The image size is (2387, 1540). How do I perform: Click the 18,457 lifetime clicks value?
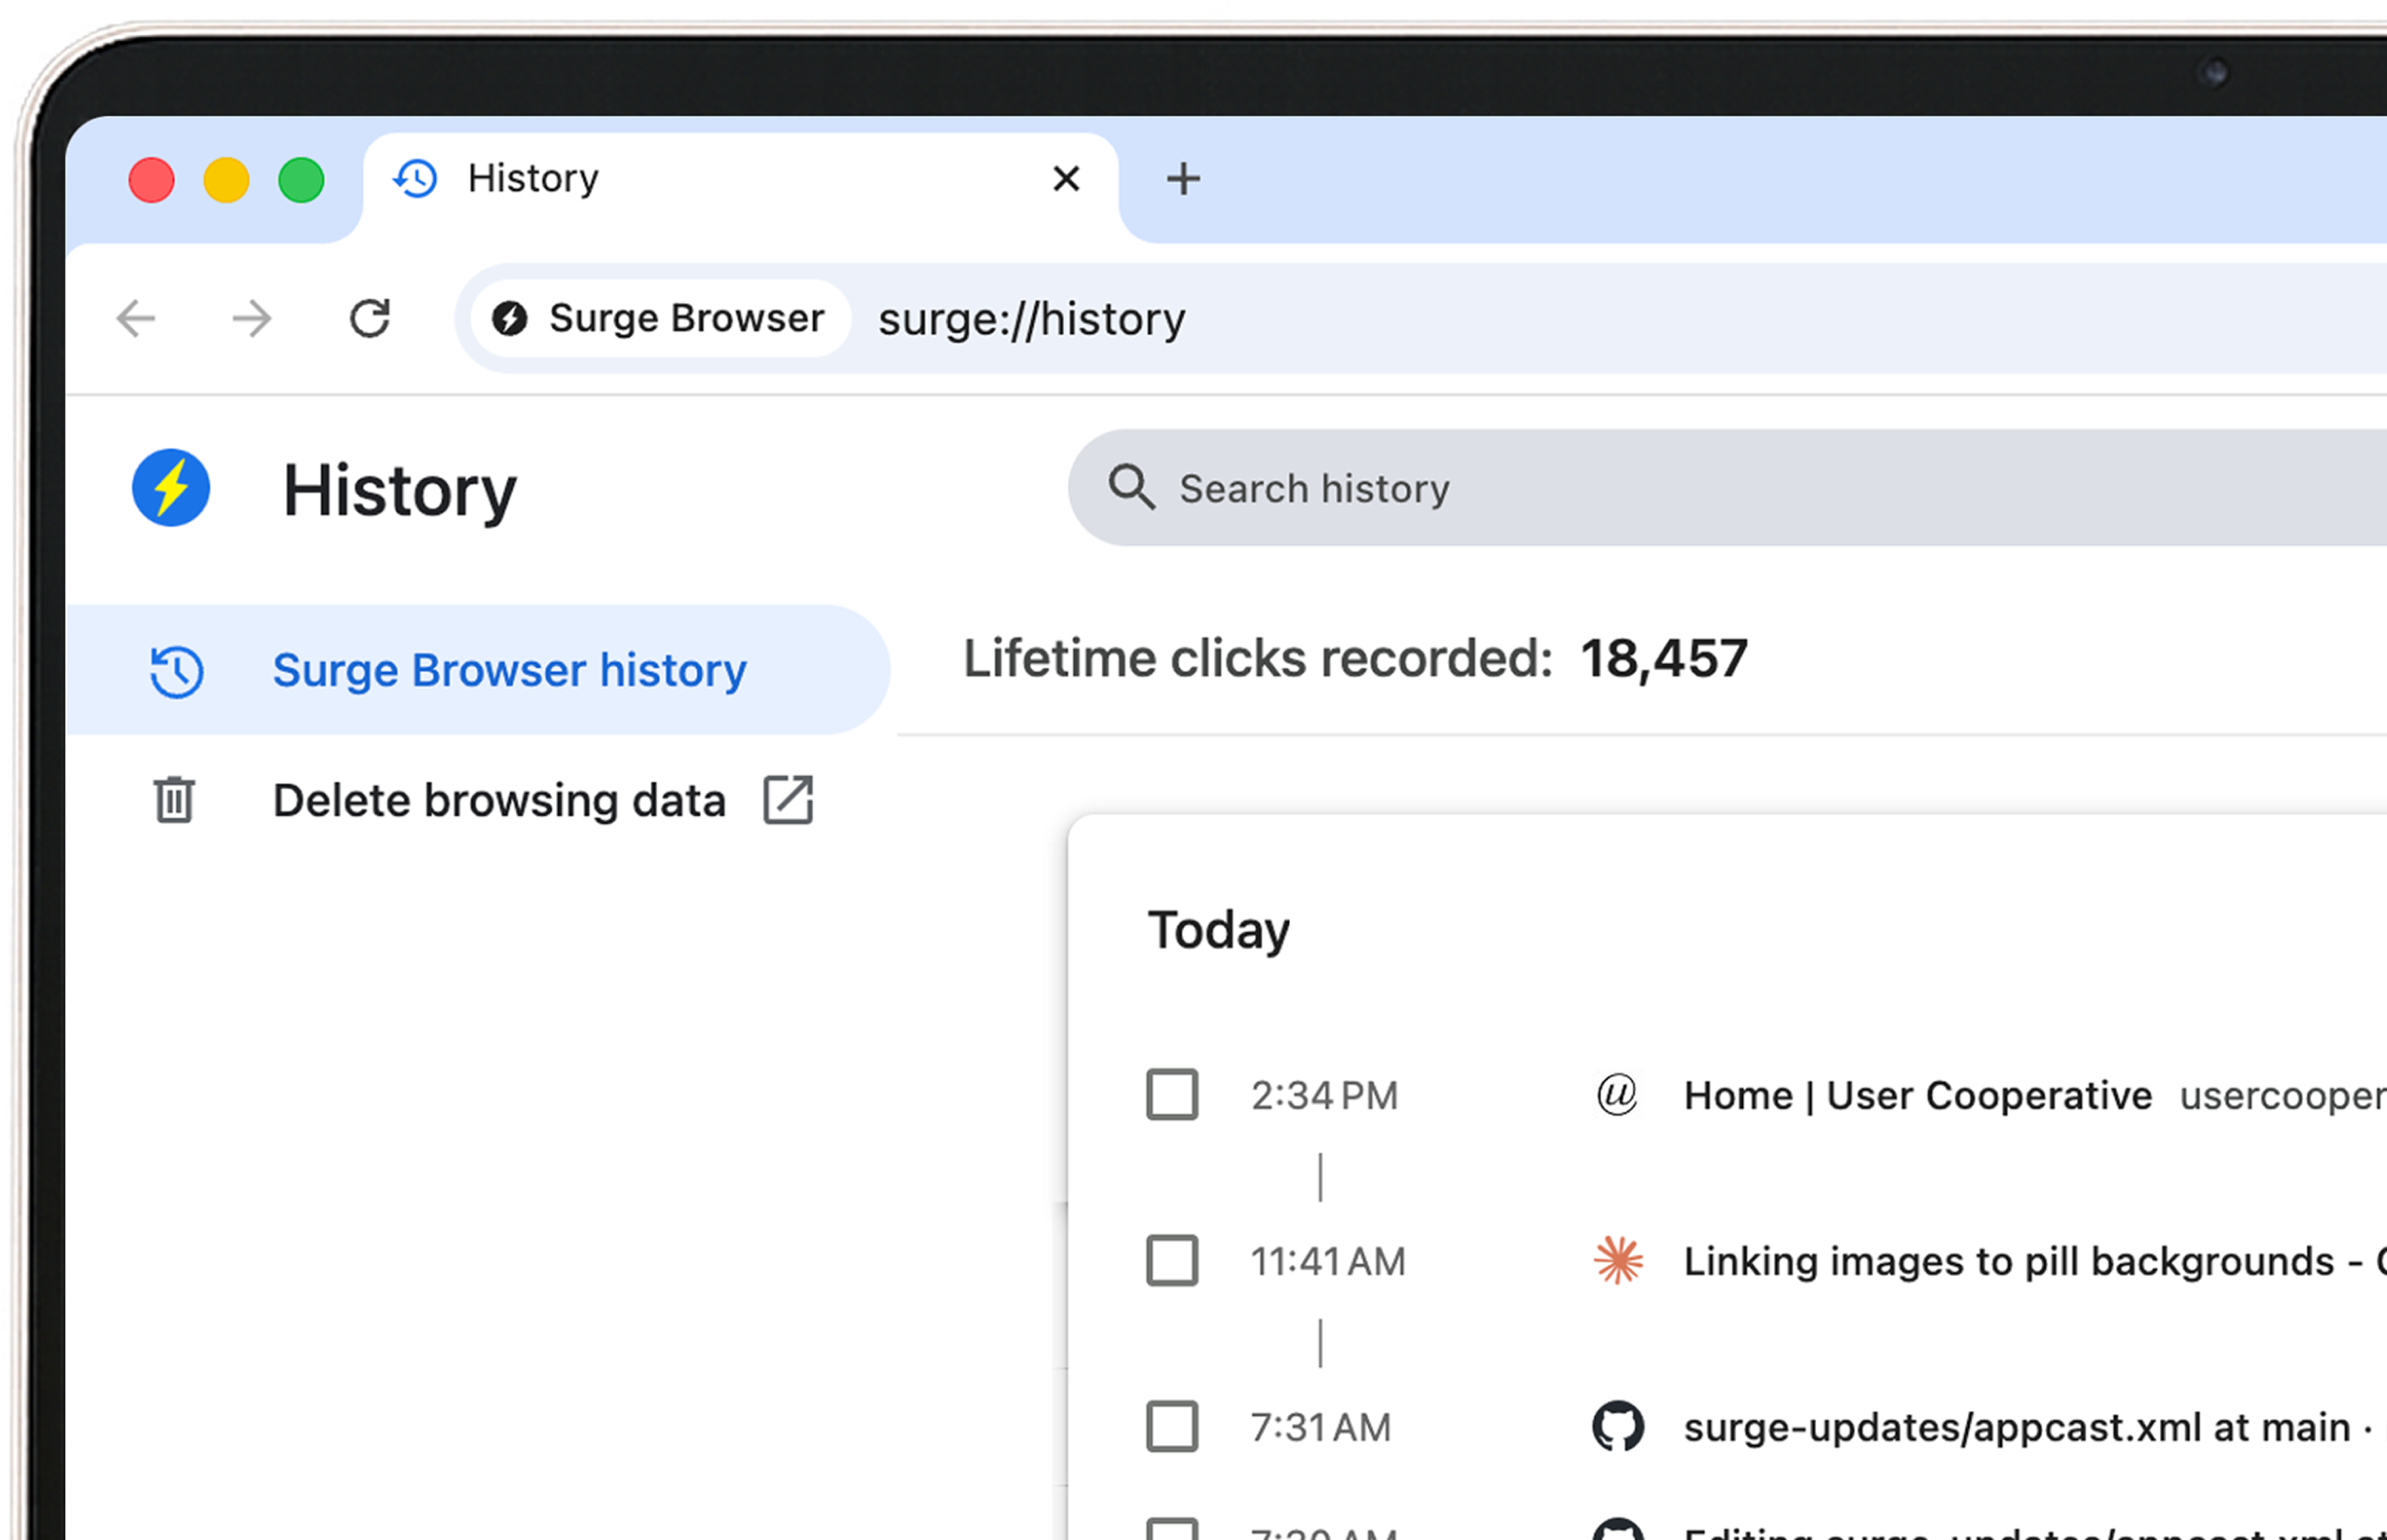(1664, 659)
